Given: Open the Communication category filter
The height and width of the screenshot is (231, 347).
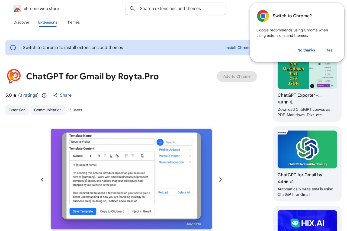Looking at the screenshot, I should point(48,110).
